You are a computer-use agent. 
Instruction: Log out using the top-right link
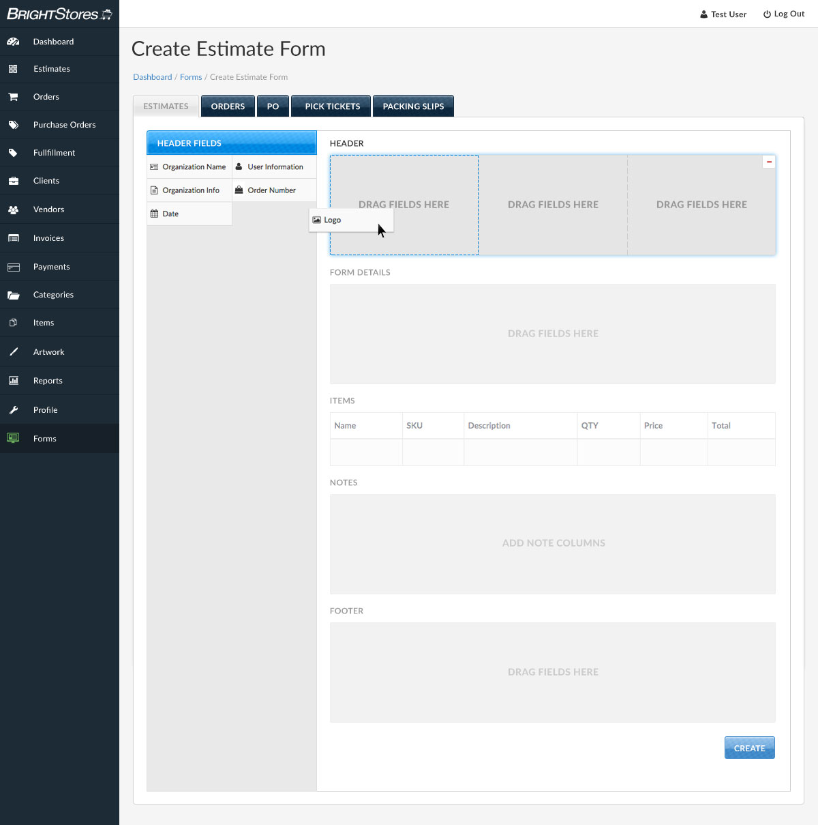point(784,14)
